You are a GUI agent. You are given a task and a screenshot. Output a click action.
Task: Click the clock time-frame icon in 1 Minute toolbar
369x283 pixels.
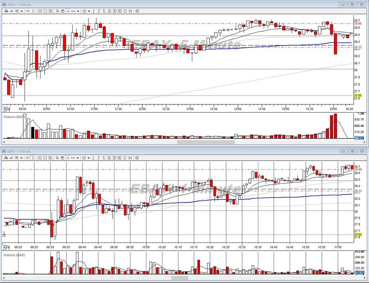pos(84,158)
